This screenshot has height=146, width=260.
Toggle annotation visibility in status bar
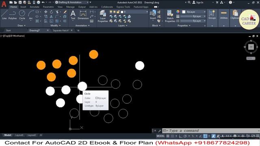coord(213,136)
